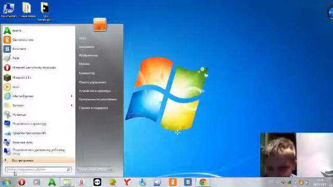Open Справка и поддержка

pos(94,108)
